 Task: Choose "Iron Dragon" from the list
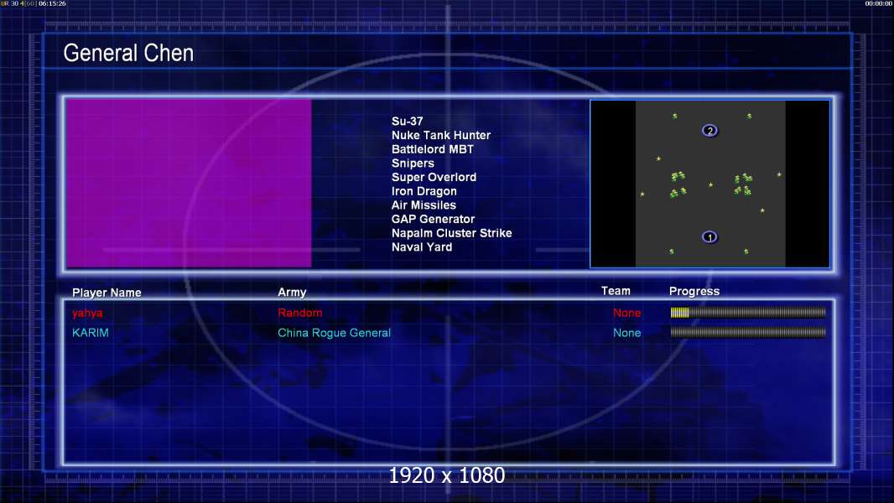[x=424, y=191]
